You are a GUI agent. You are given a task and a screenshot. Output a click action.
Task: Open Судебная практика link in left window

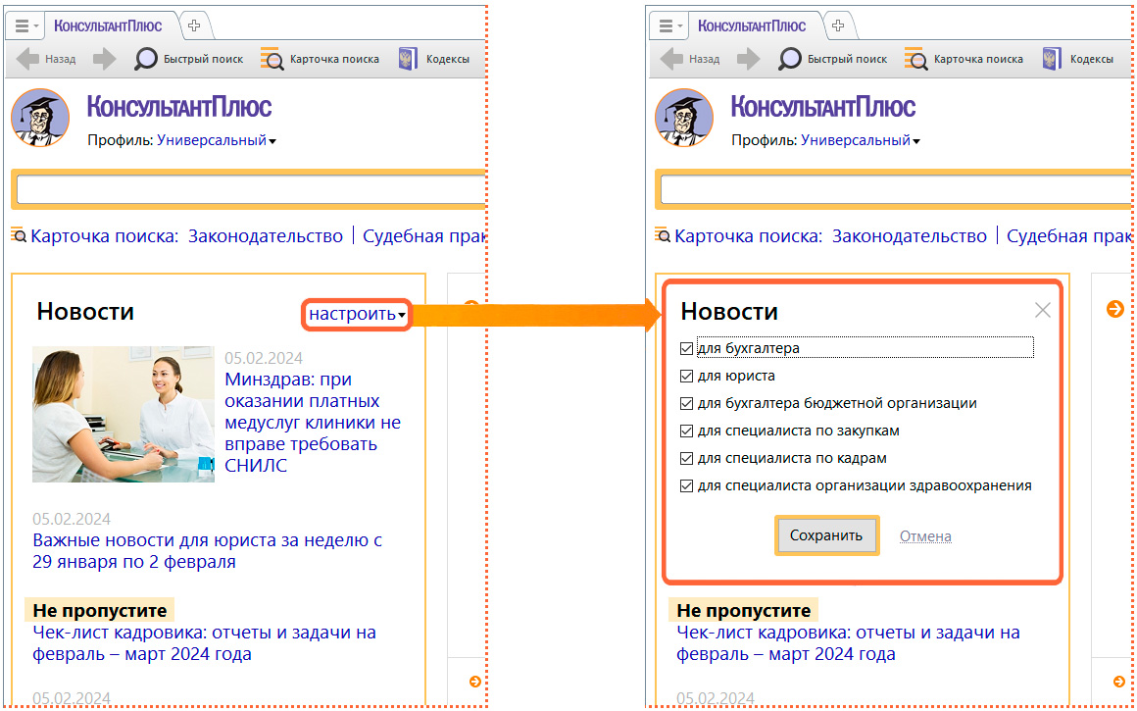click(x=423, y=236)
